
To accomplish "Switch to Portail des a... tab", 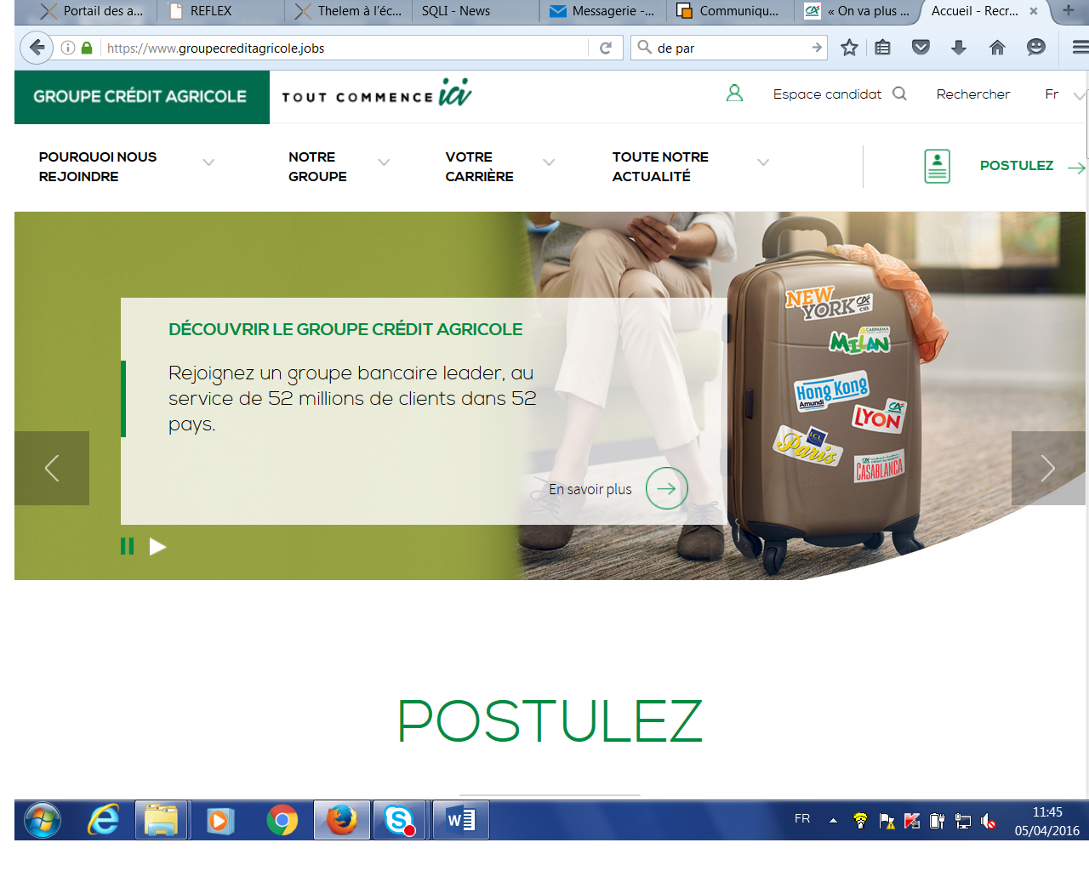I will tap(92, 11).
